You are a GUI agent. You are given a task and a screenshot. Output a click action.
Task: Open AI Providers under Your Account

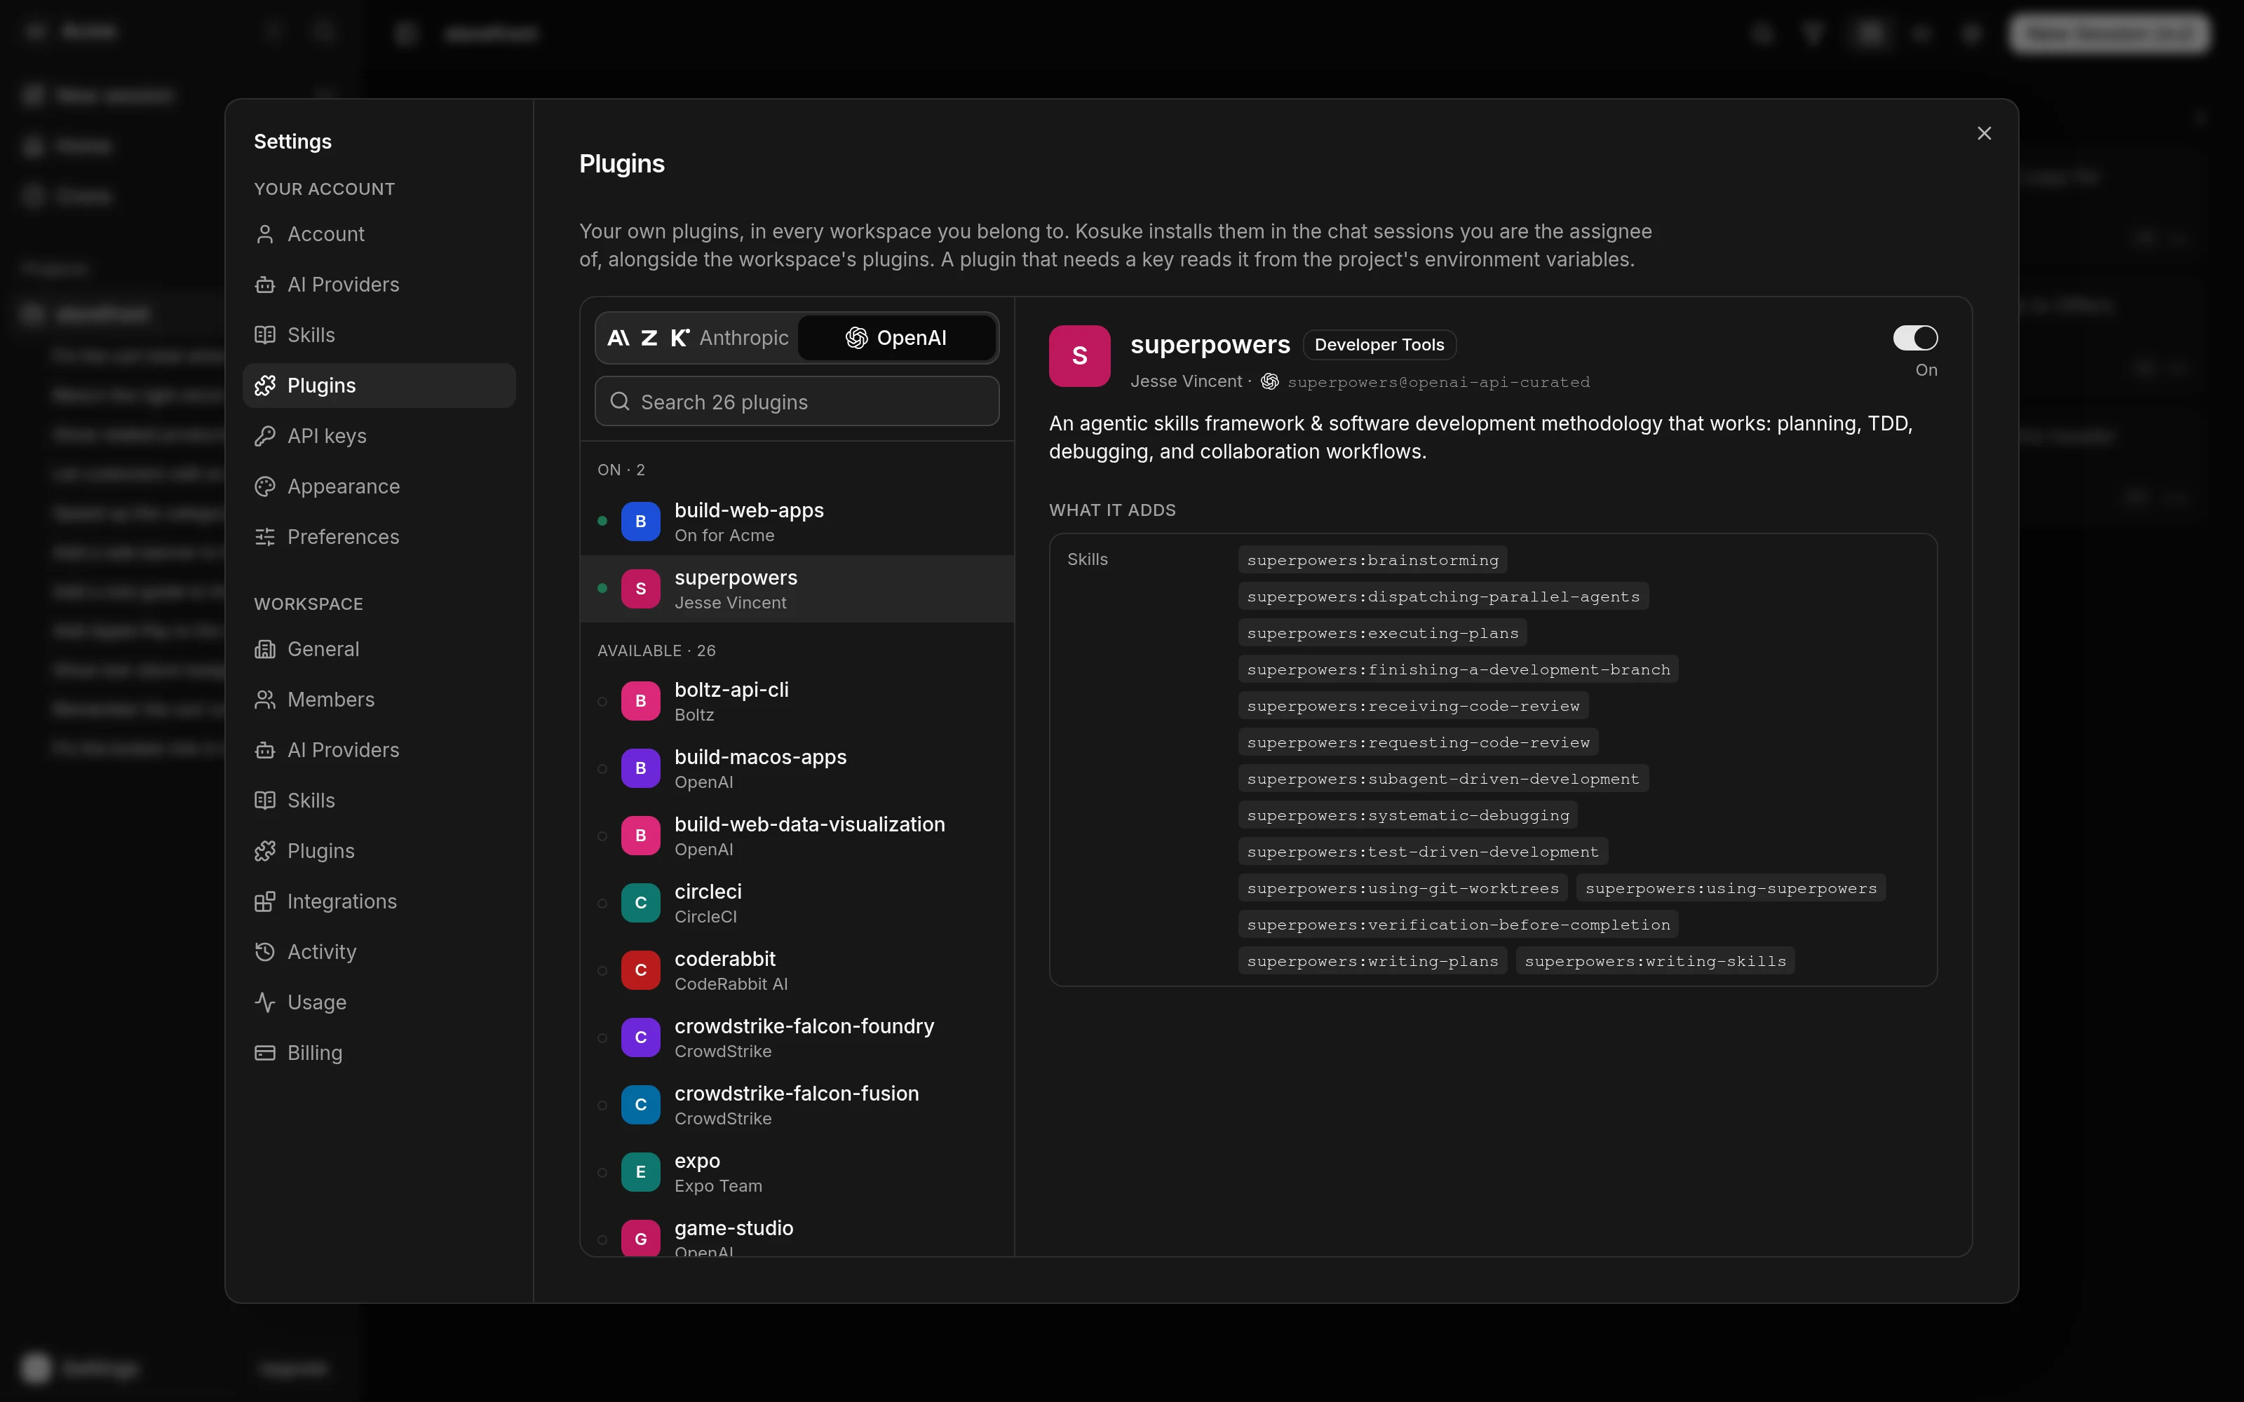(x=379, y=285)
